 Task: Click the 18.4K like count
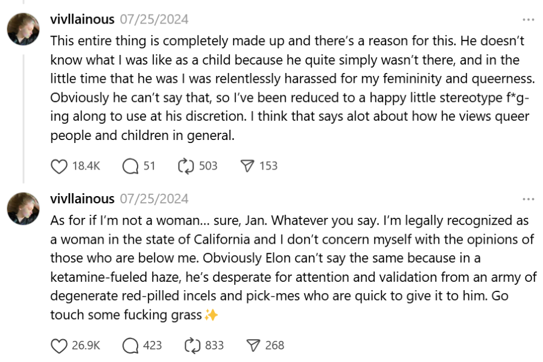click(86, 166)
